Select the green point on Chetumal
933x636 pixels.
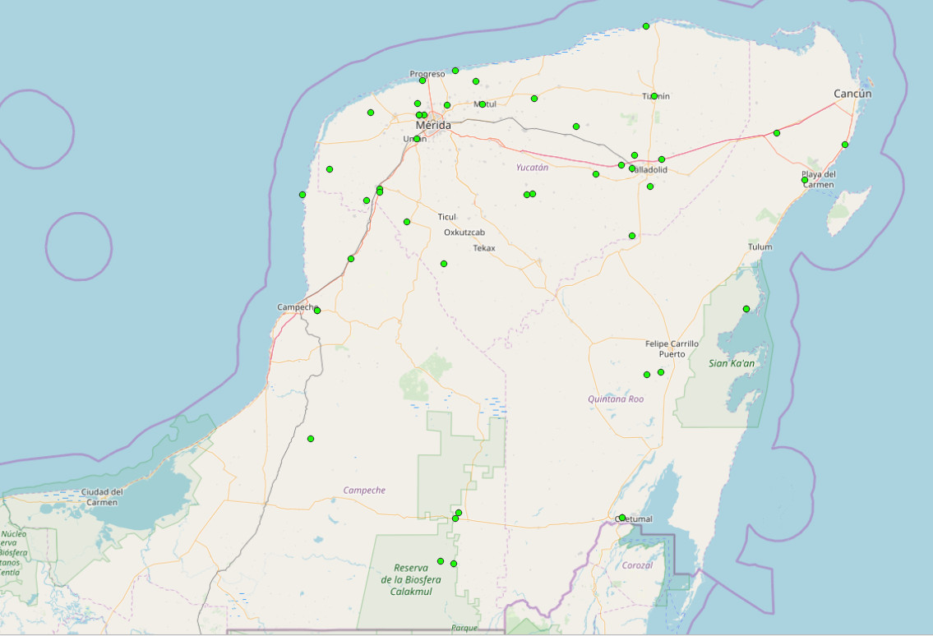[621, 518]
